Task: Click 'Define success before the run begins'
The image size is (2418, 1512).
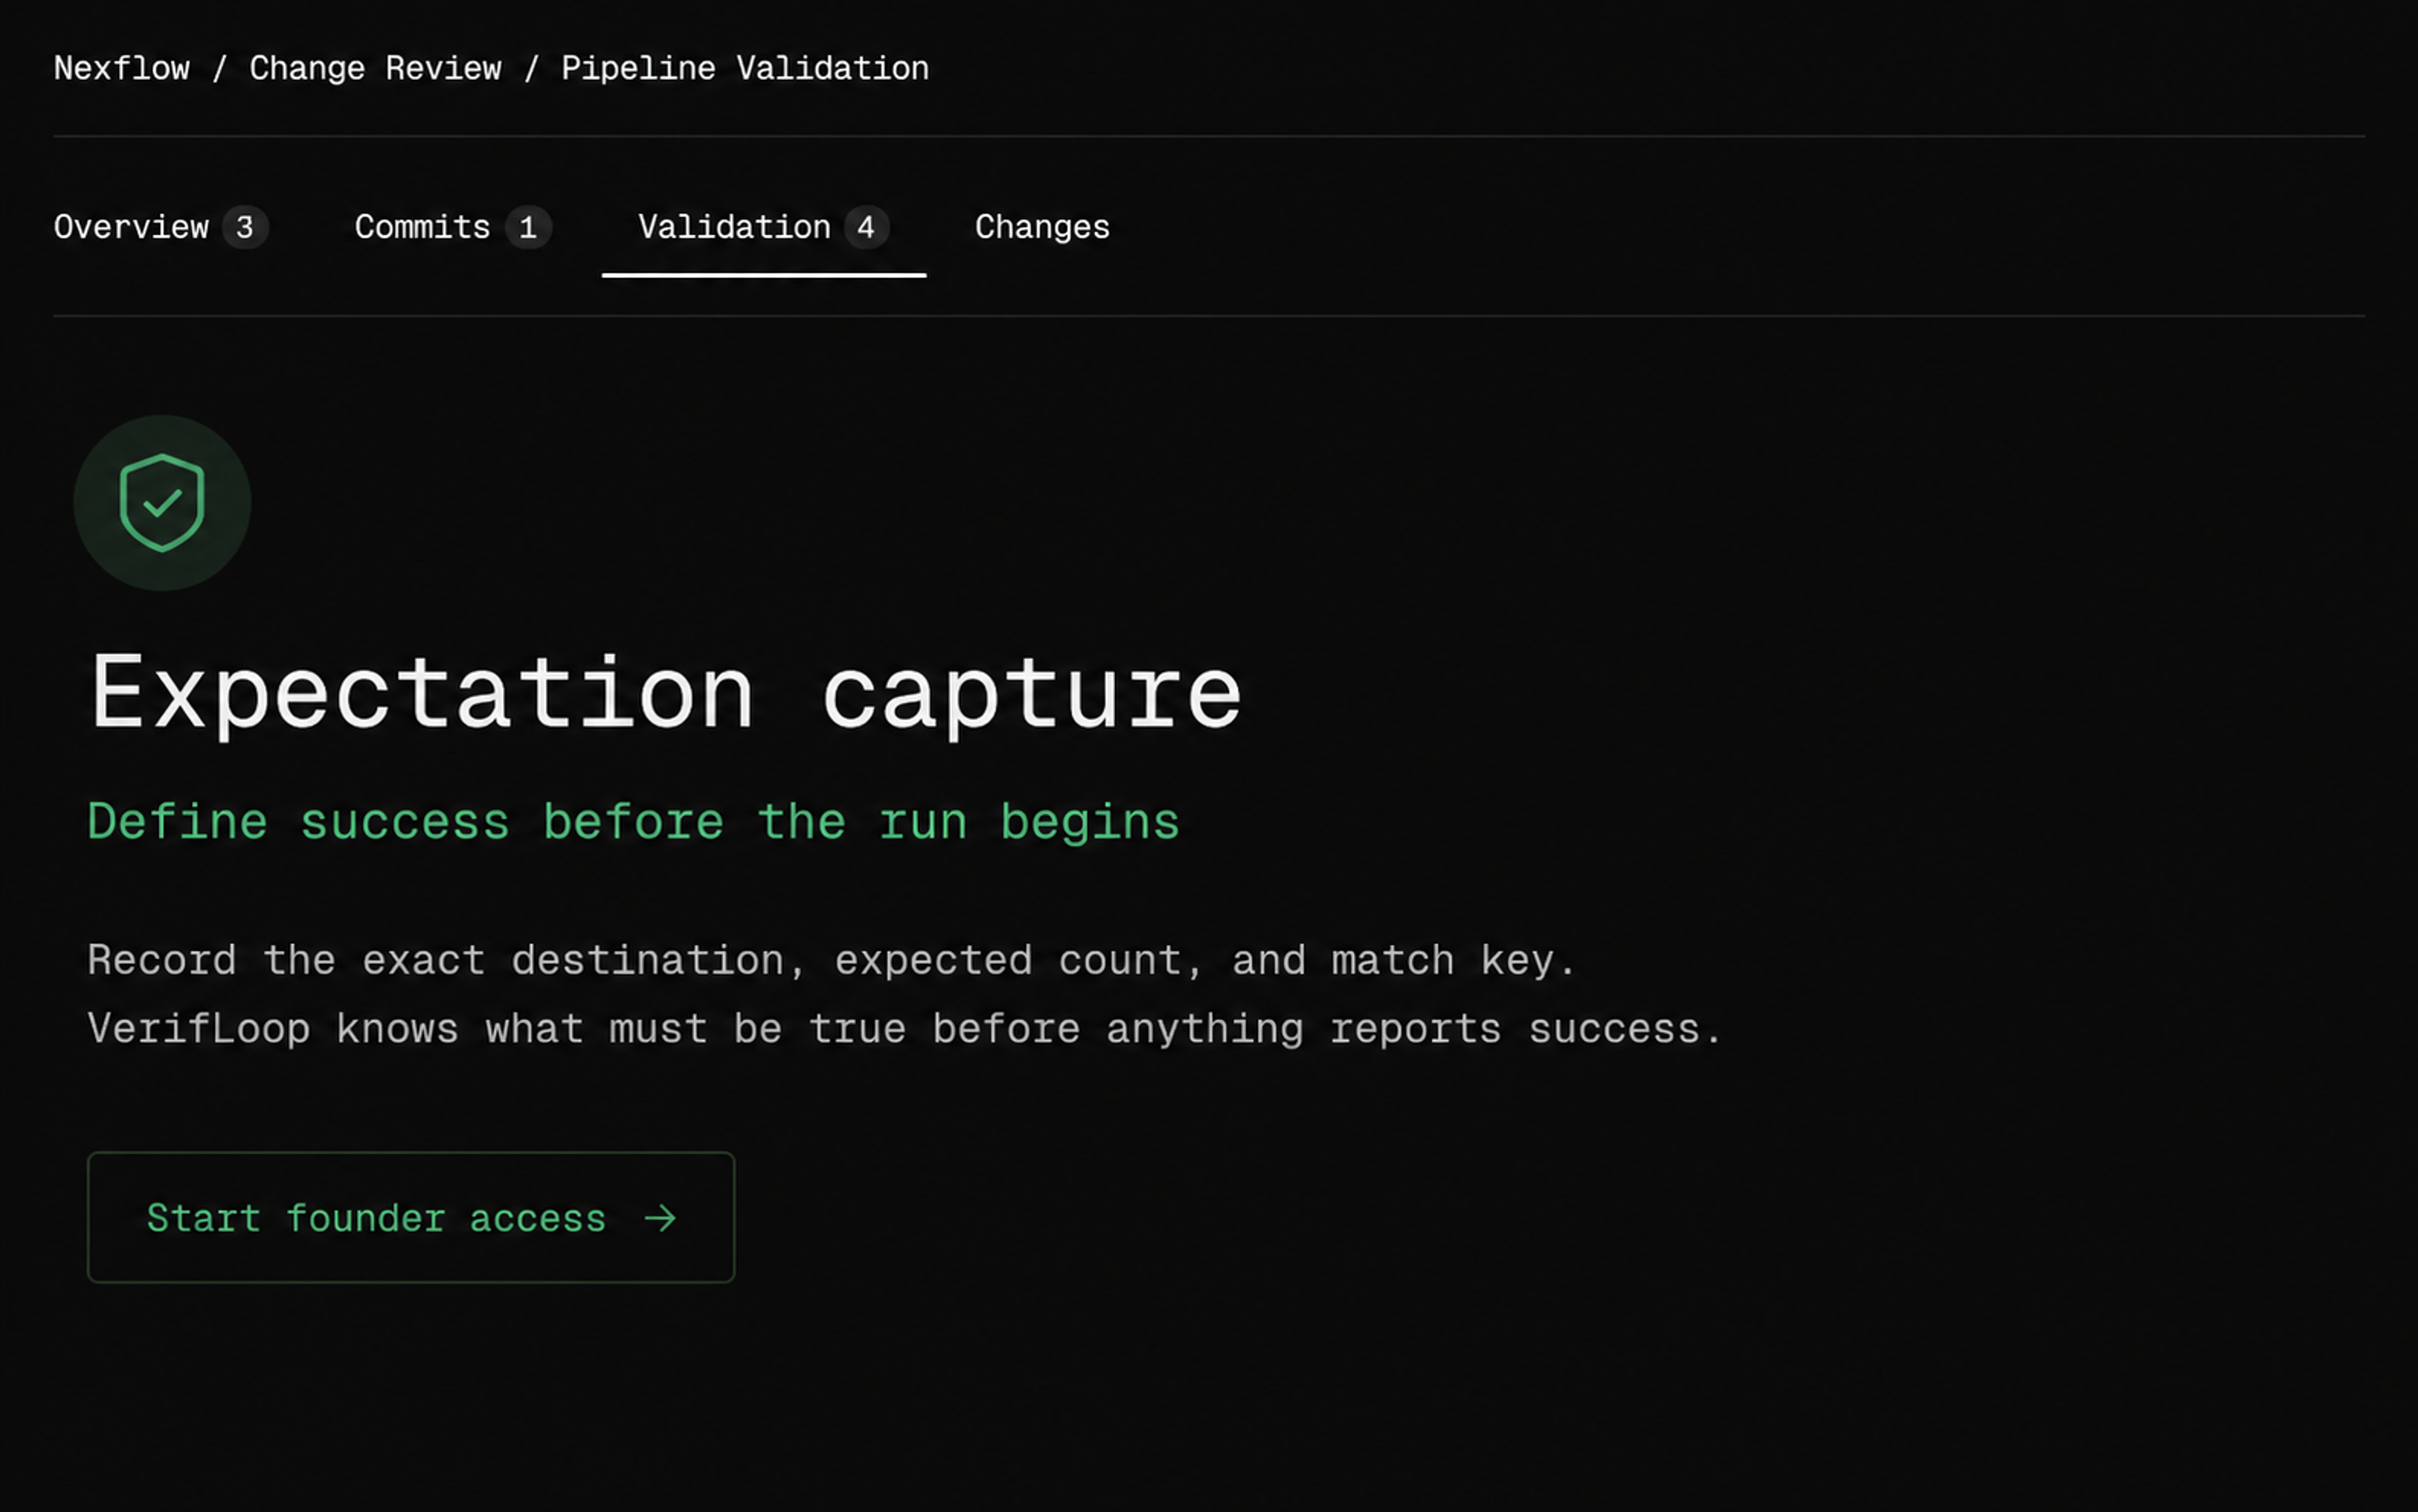Action: (x=633, y=822)
